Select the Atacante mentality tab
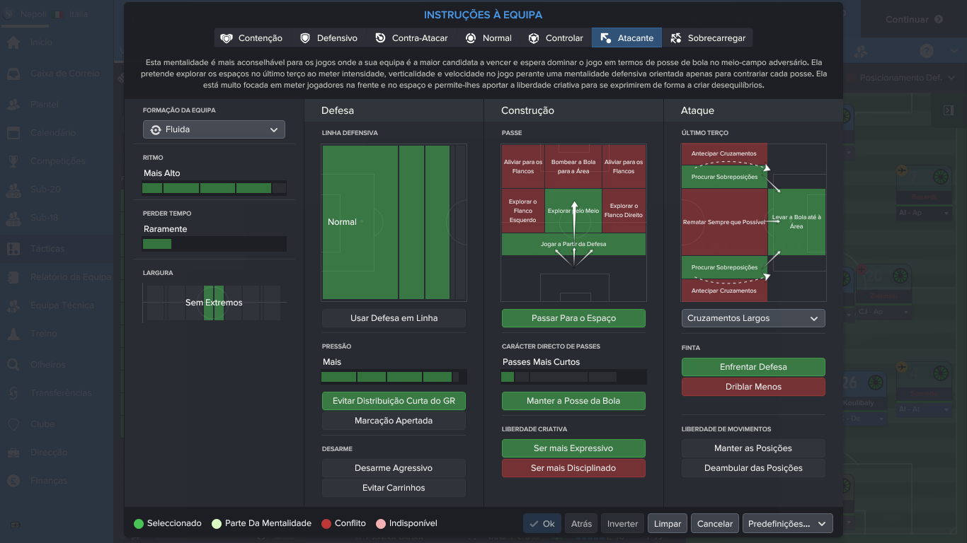967x543 pixels. (x=626, y=38)
